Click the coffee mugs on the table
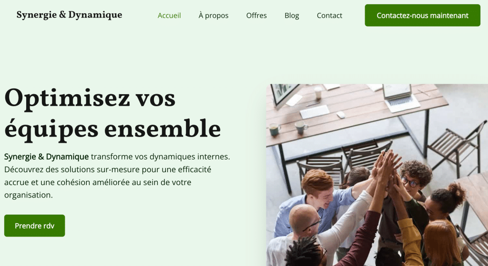 [288, 128]
